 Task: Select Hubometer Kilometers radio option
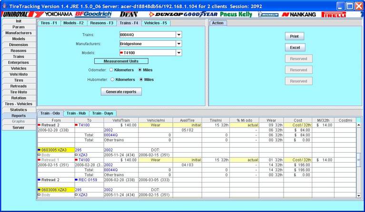[112, 79]
